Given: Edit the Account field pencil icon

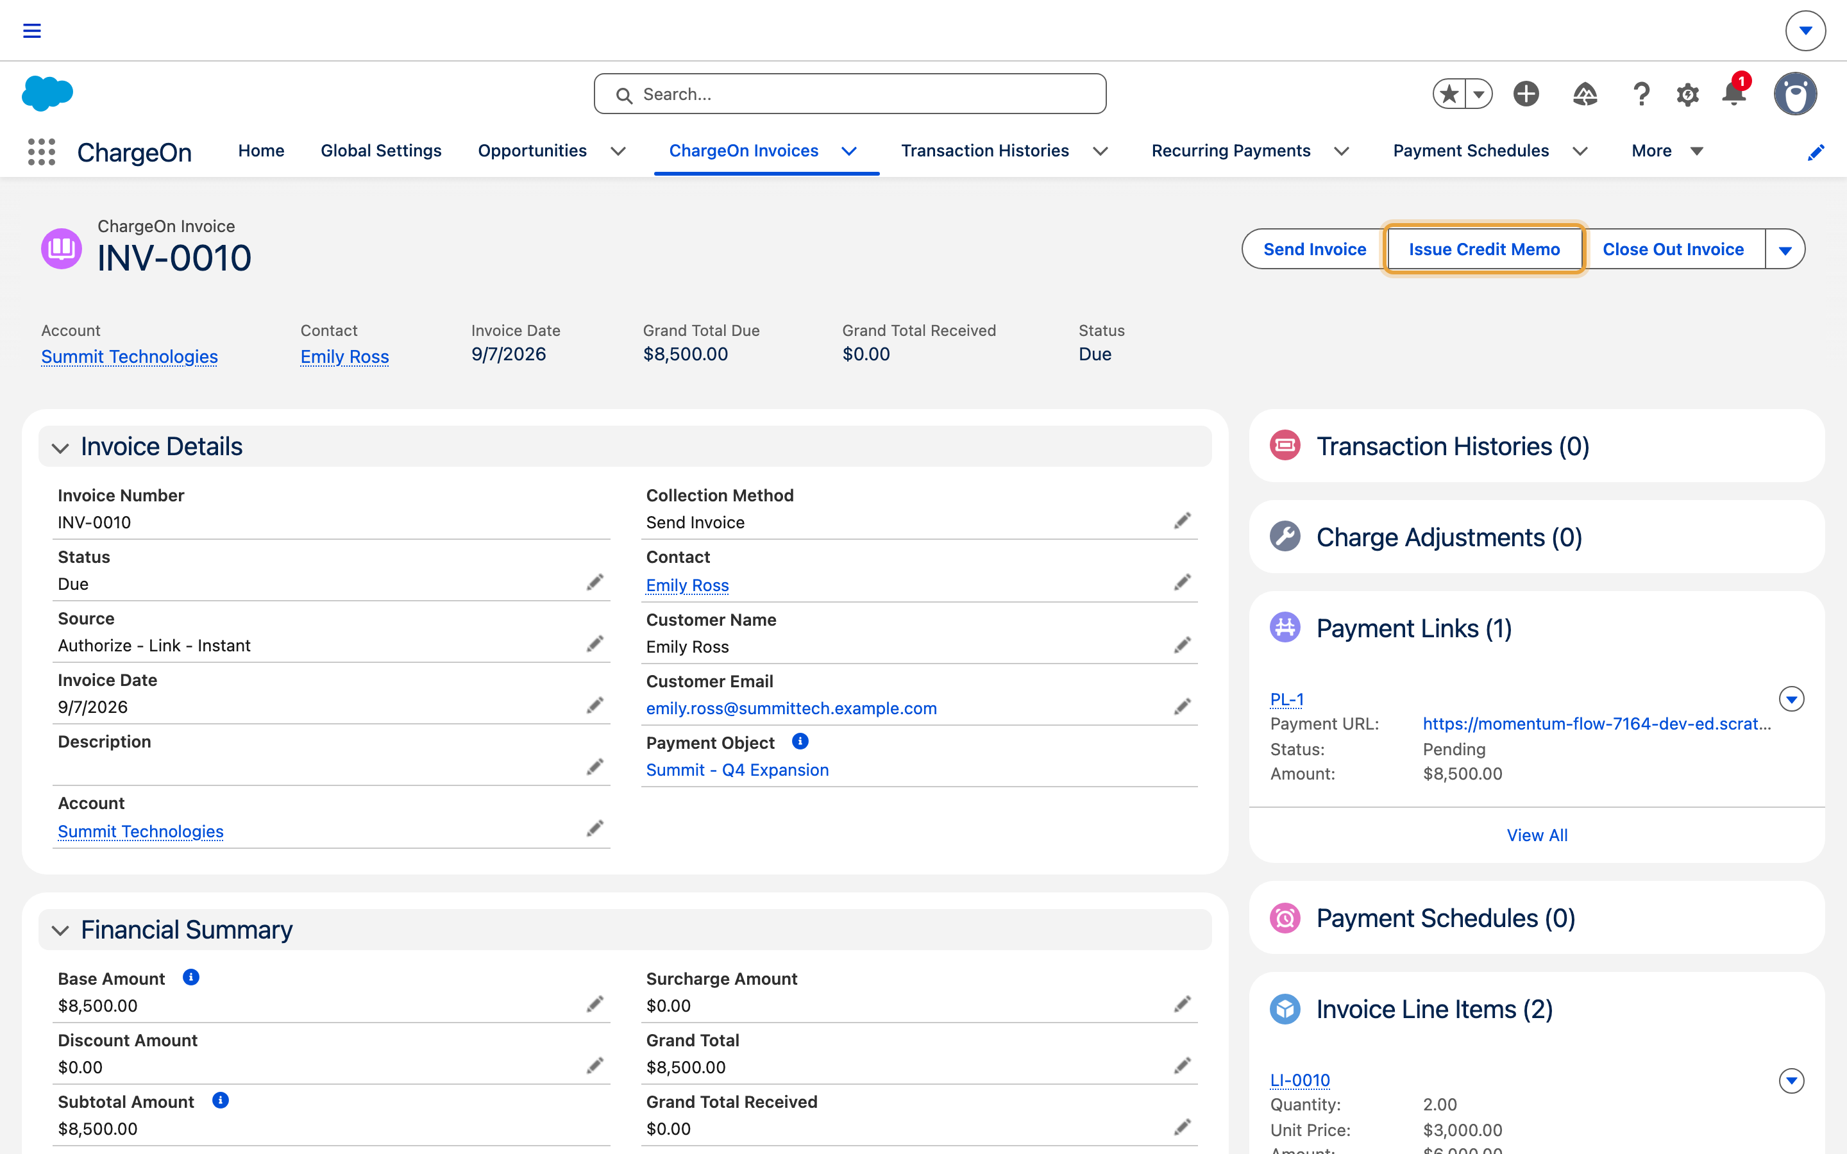Looking at the screenshot, I should pos(595,829).
